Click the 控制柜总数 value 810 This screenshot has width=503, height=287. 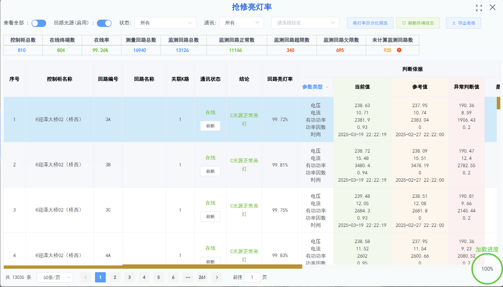pos(22,50)
